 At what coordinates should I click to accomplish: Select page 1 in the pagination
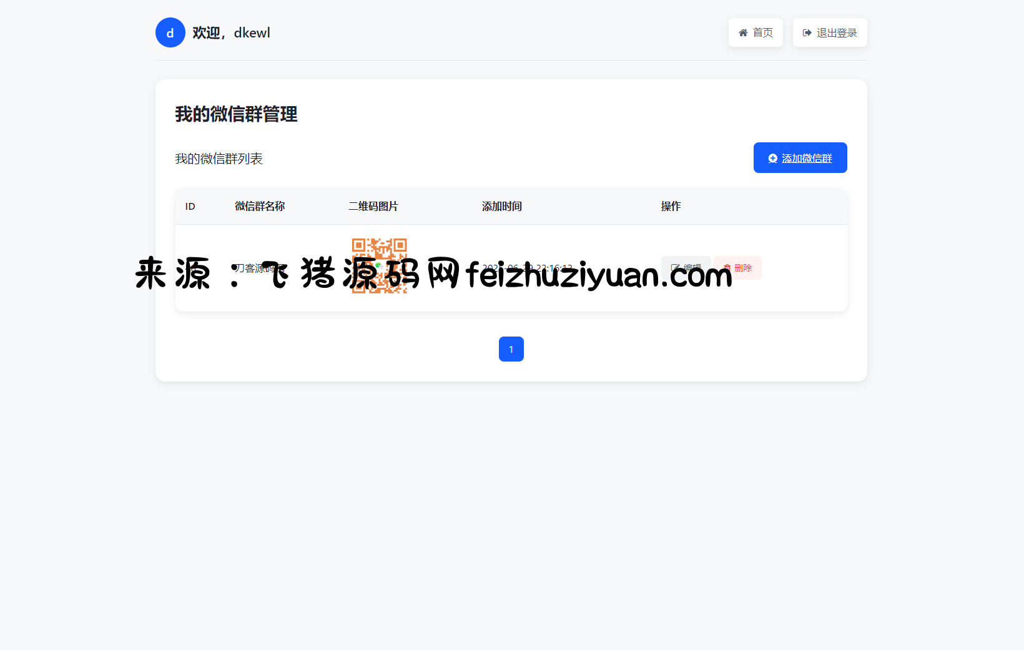(x=511, y=349)
